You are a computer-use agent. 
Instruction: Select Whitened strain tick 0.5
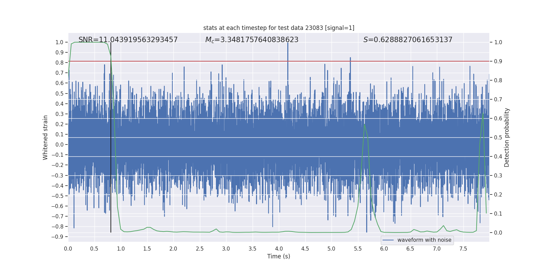point(60,93)
